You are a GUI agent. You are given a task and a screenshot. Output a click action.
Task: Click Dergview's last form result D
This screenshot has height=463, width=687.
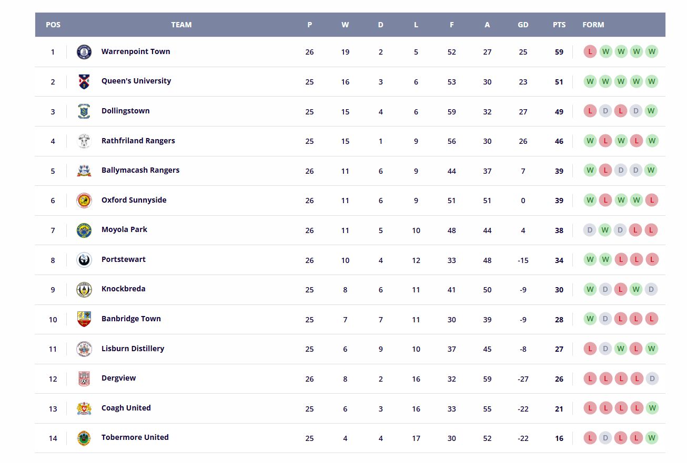(x=652, y=378)
